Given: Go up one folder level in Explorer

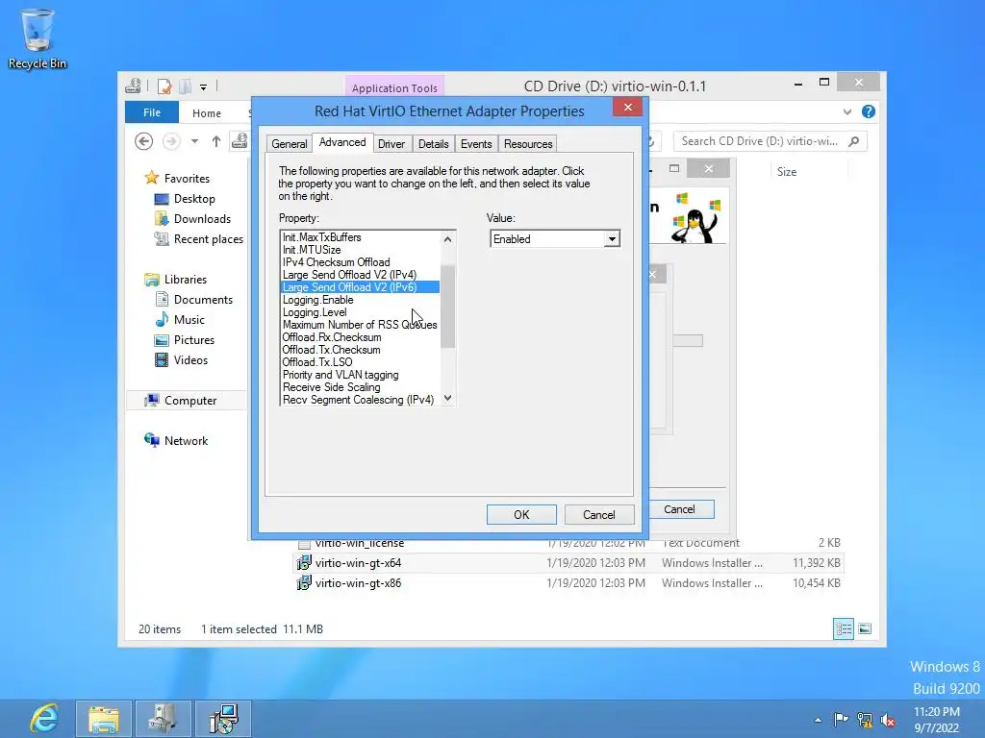Looking at the screenshot, I should pyautogui.click(x=216, y=141).
